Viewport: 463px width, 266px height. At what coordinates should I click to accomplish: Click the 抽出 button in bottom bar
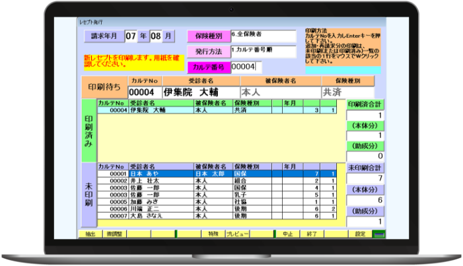pos(90,234)
